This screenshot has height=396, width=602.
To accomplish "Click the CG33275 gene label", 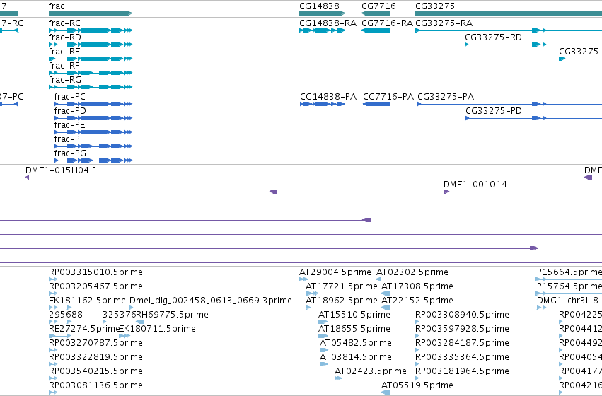I will (435, 6).
